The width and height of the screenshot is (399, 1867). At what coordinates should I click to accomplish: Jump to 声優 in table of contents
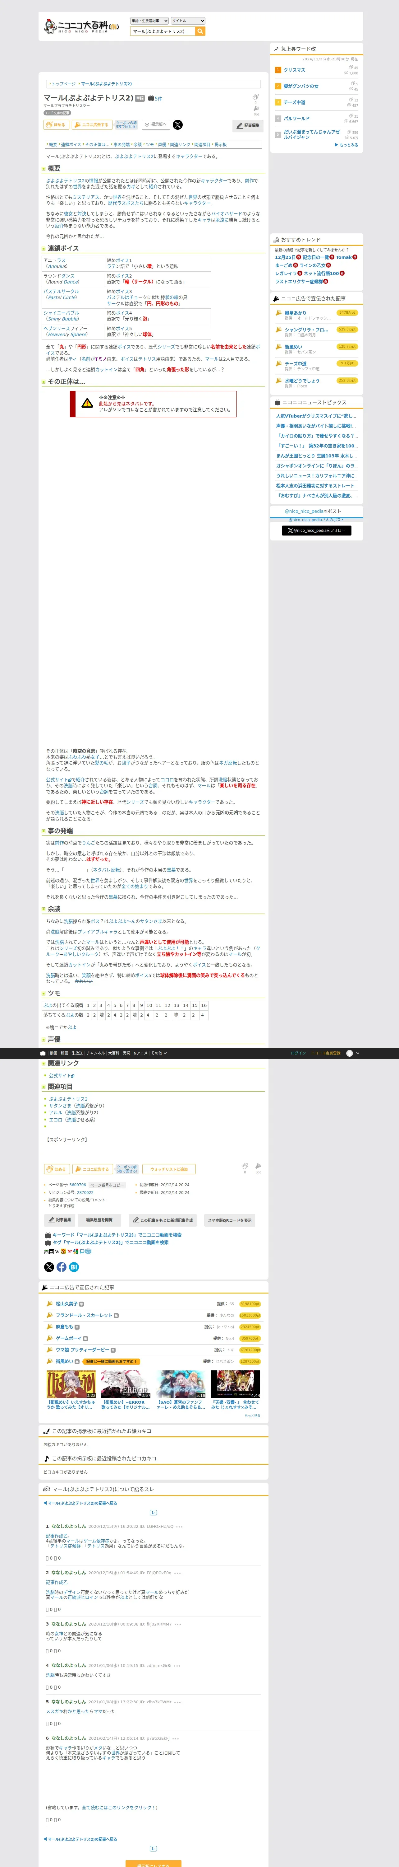coord(162,144)
